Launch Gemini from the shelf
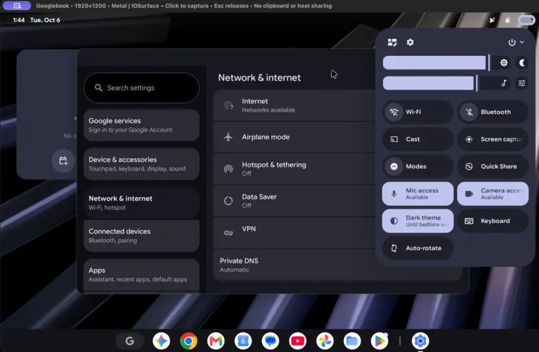 click(x=161, y=341)
